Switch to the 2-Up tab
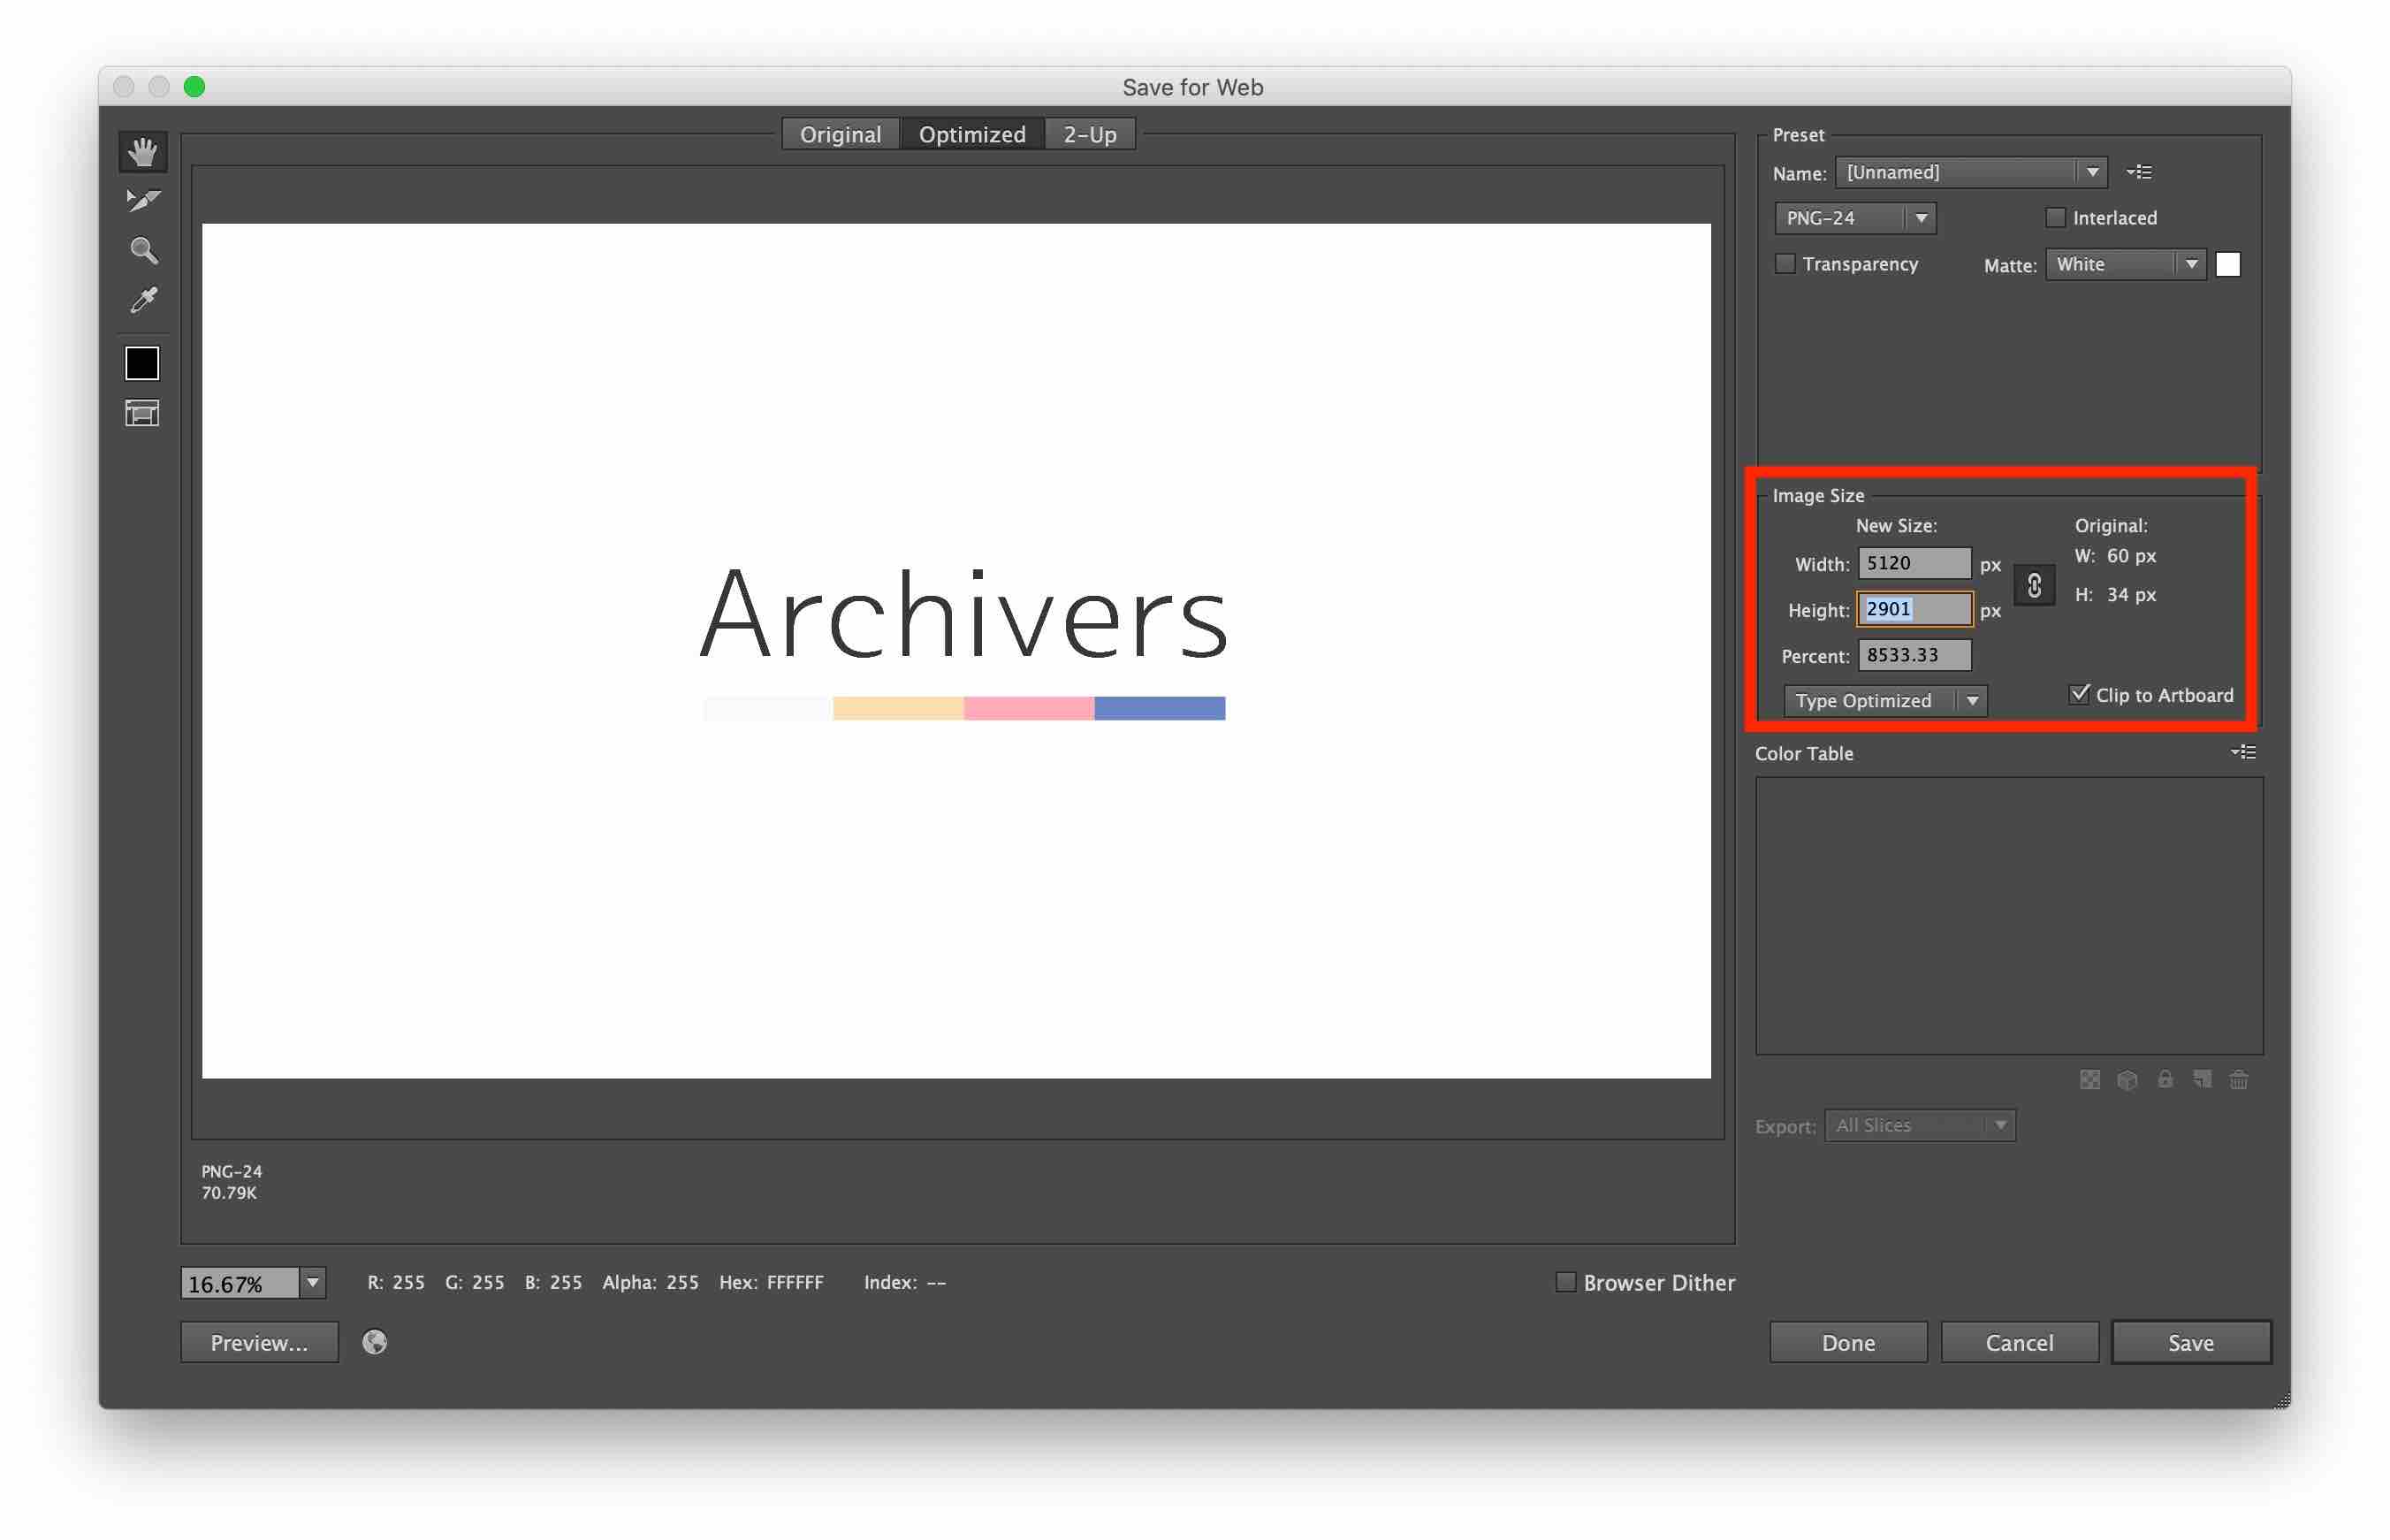Screen dimensions: 2390x1540 [1090, 134]
